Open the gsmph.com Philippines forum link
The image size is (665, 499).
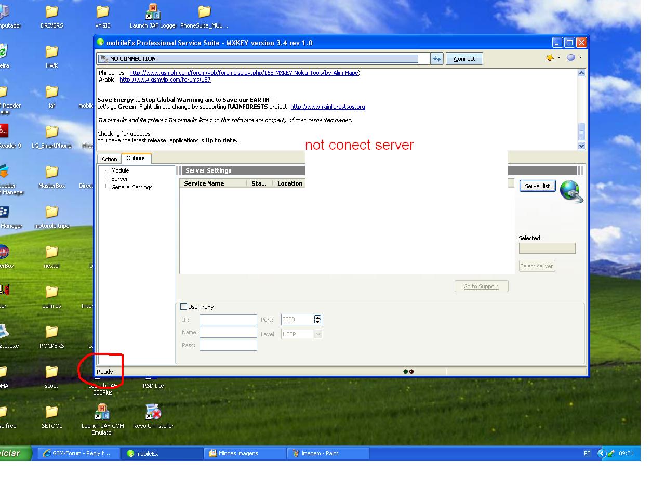[x=244, y=73]
